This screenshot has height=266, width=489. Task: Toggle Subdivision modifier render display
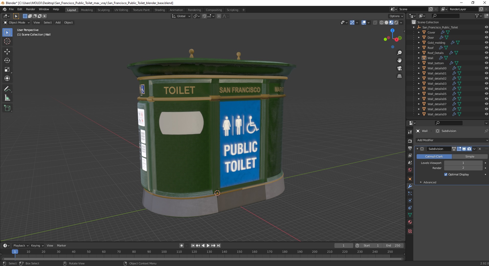pyautogui.click(x=469, y=149)
